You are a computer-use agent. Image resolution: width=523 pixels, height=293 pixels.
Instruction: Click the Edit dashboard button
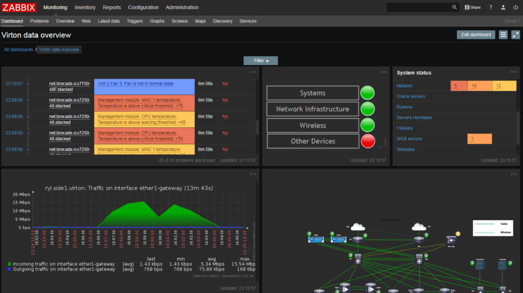[x=476, y=35]
